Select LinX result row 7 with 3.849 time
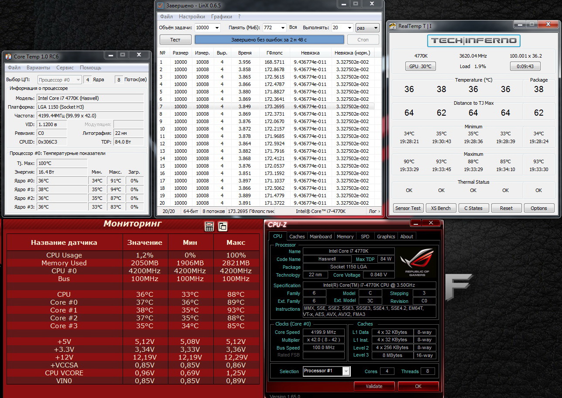This screenshot has width=562, height=398. [x=266, y=106]
